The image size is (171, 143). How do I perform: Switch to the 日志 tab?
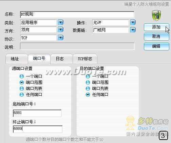61,59
